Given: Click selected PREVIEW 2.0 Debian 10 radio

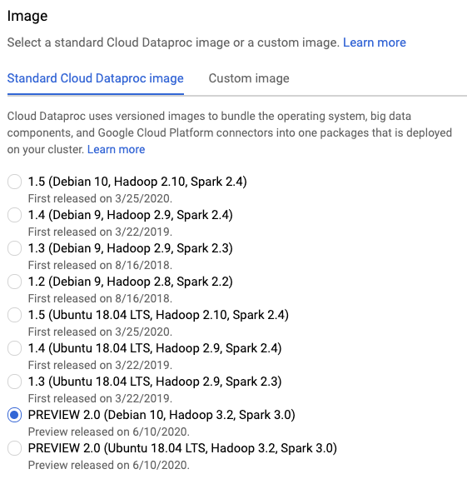Looking at the screenshot, I should pyautogui.click(x=14, y=415).
